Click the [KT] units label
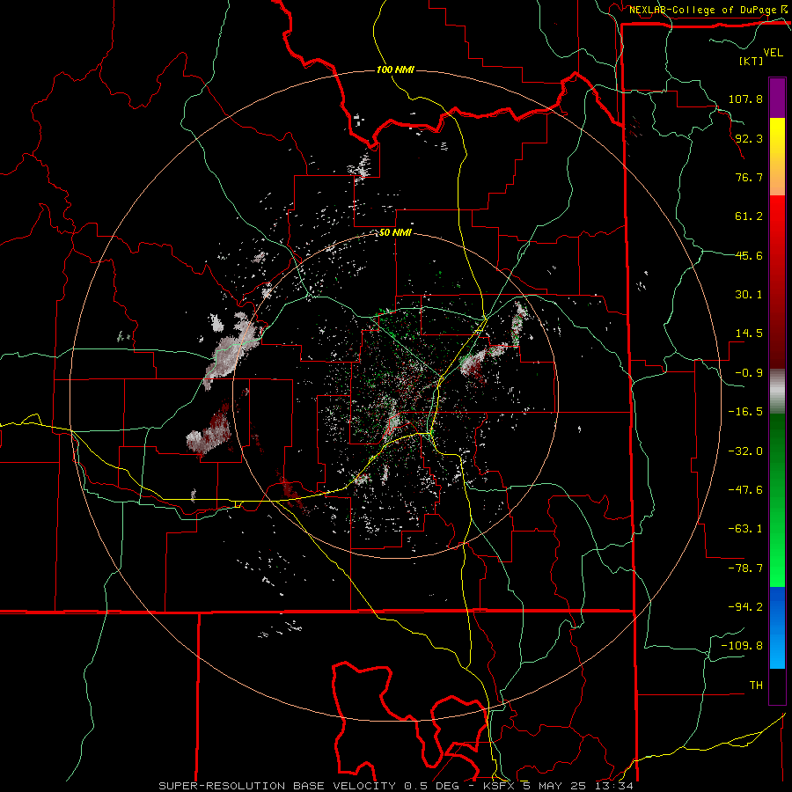 pyautogui.click(x=751, y=61)
